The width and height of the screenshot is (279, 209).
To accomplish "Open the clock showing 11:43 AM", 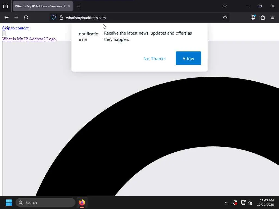I will pos(265,202).
